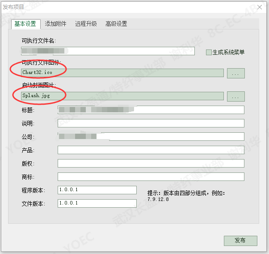Focus the 说明 description field
Screen dimensions: 269x254
coord(151,123)
